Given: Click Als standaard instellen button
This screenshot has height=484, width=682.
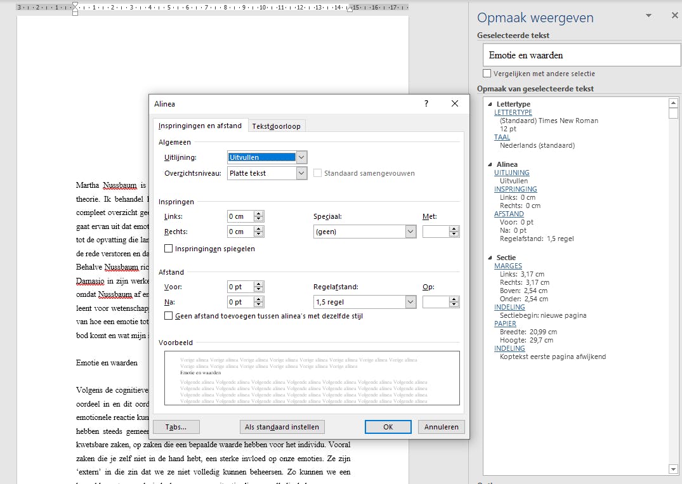Looking at the screenshot, I should 282,427.
